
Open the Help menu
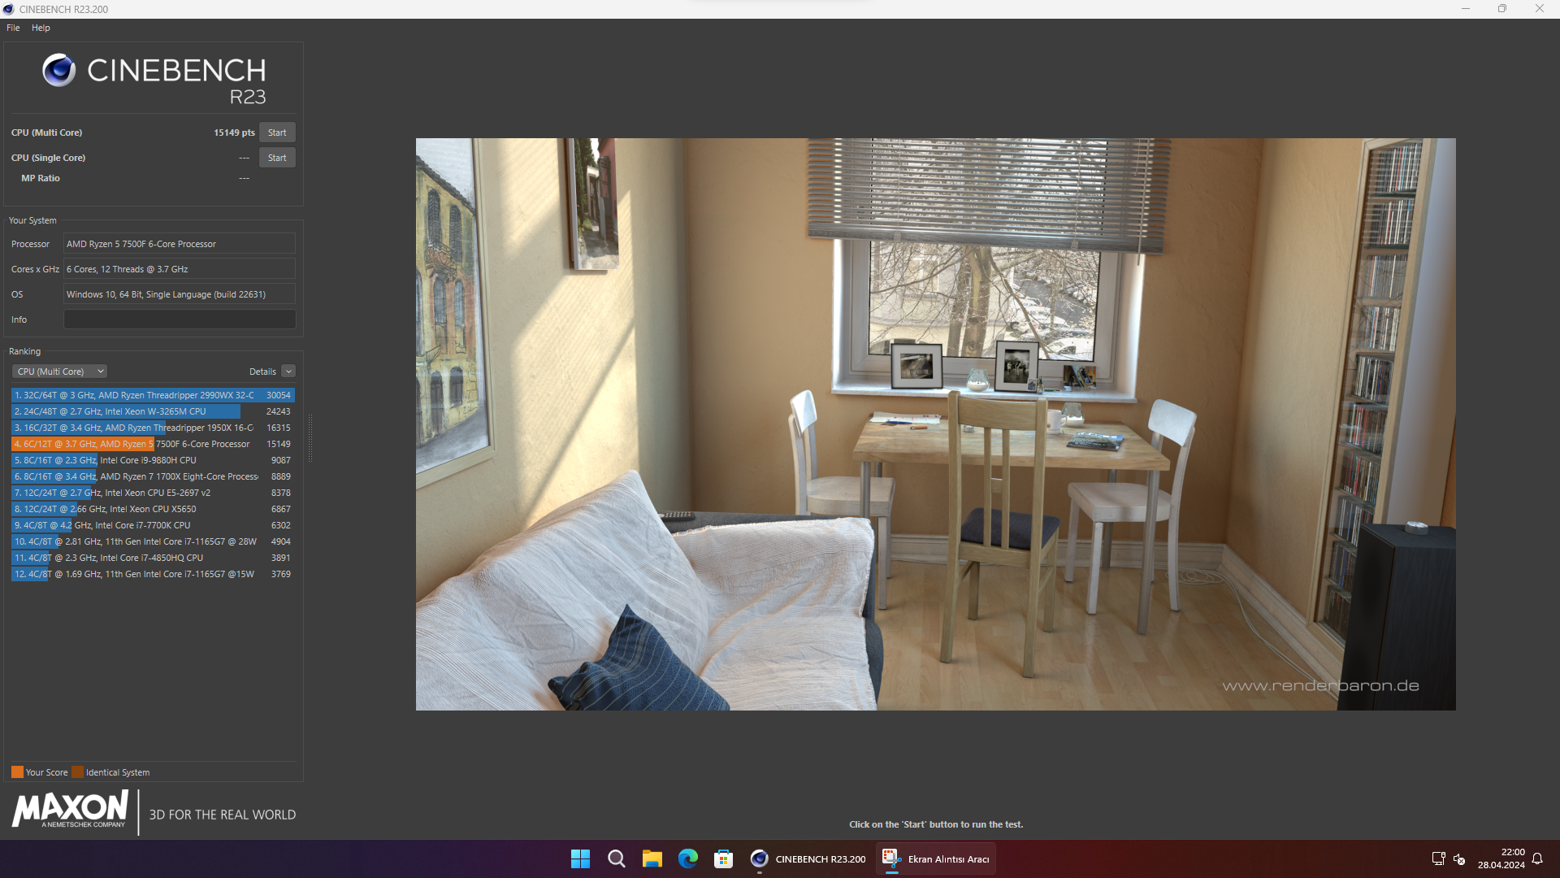tap(41, 28)
